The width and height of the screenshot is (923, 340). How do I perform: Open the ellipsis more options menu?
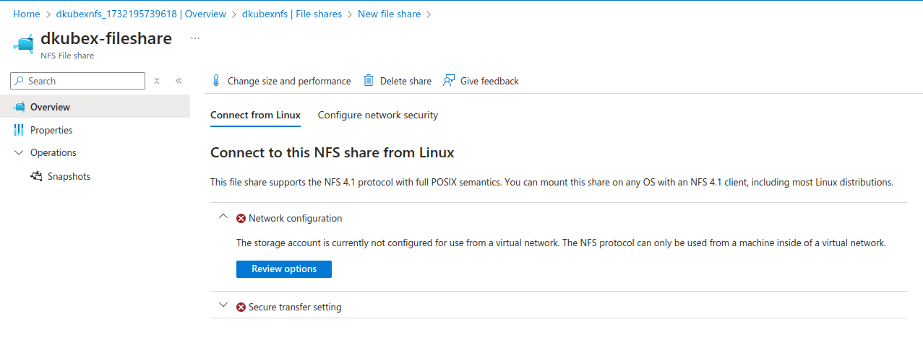tap(194, 39)
